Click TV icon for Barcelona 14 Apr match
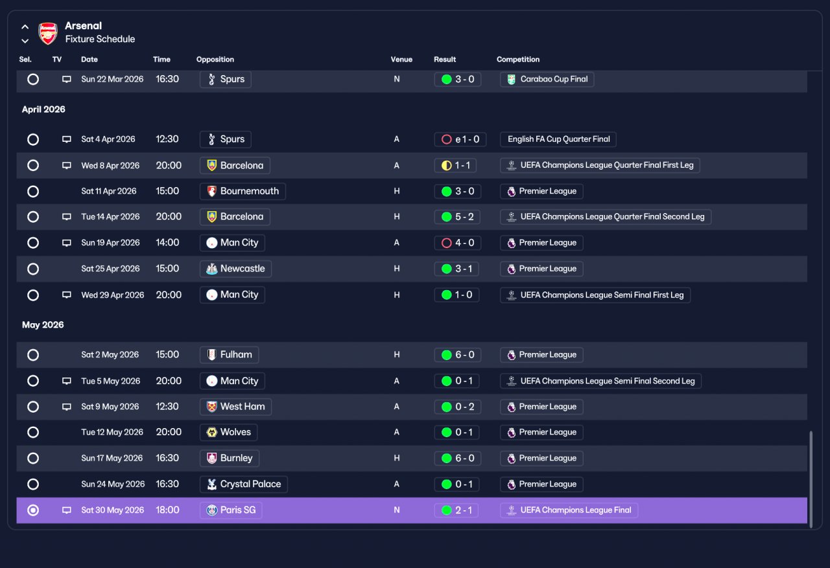The image size is (830, 568). point(66,217)
